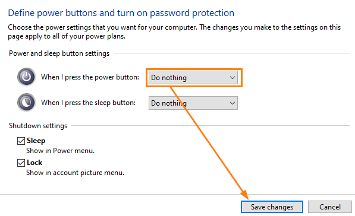Image resolution: width=355 pixels, height=216 pixels.
Task: Click the bold Lock label text
Action: [x=34, y=163]
